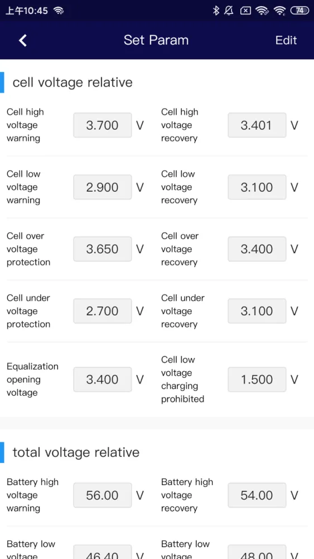Tap the cell voltage relative section header

73,82
